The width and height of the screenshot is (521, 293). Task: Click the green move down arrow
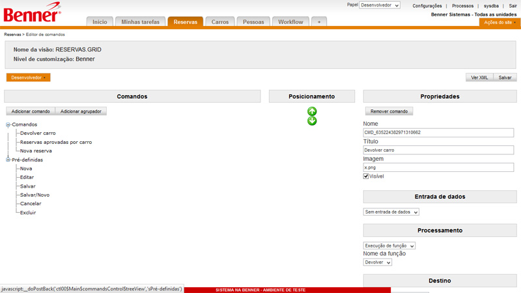click(312, 121)
